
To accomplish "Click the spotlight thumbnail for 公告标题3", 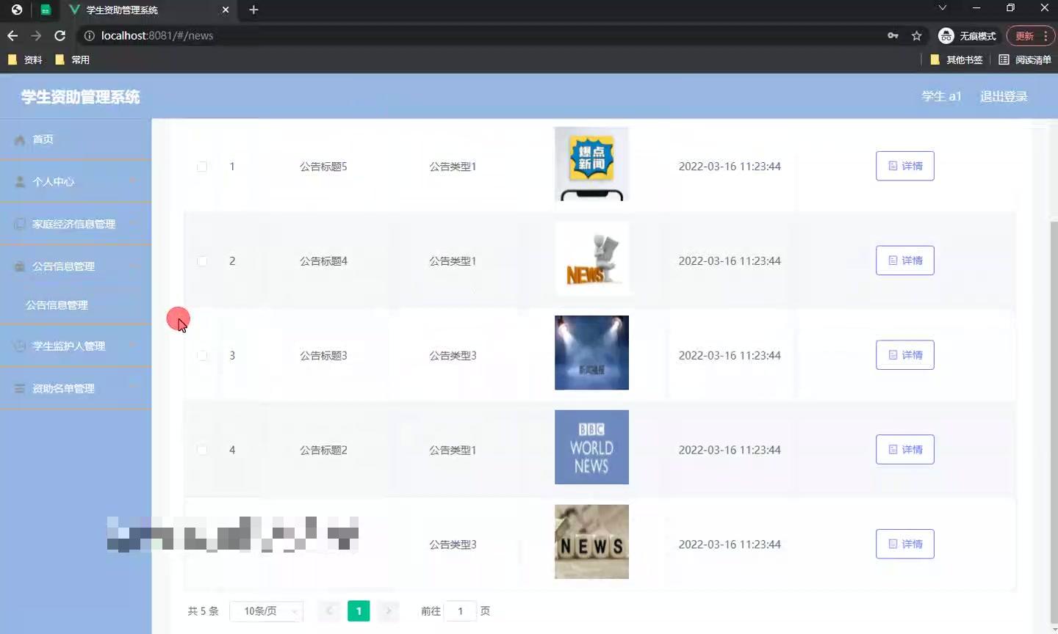I will [x=591, y=352].
